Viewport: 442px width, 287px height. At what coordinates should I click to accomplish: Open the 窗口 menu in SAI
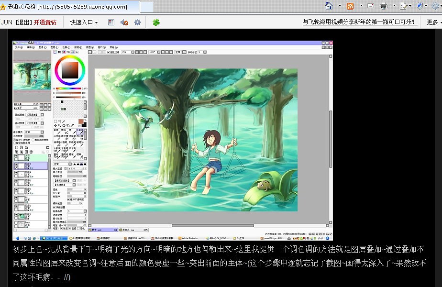pyautogui.click(x=102, y=47)
